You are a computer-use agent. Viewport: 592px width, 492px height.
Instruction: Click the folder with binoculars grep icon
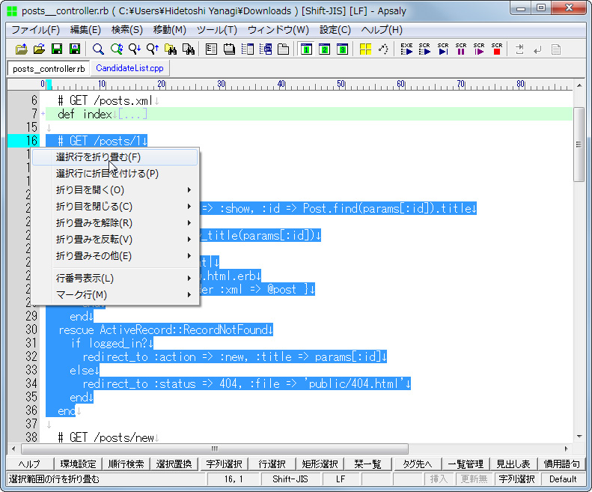[x=171, y=49]
